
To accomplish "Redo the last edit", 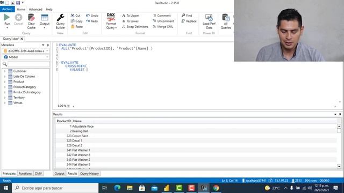I will click(x=92, y=21).
